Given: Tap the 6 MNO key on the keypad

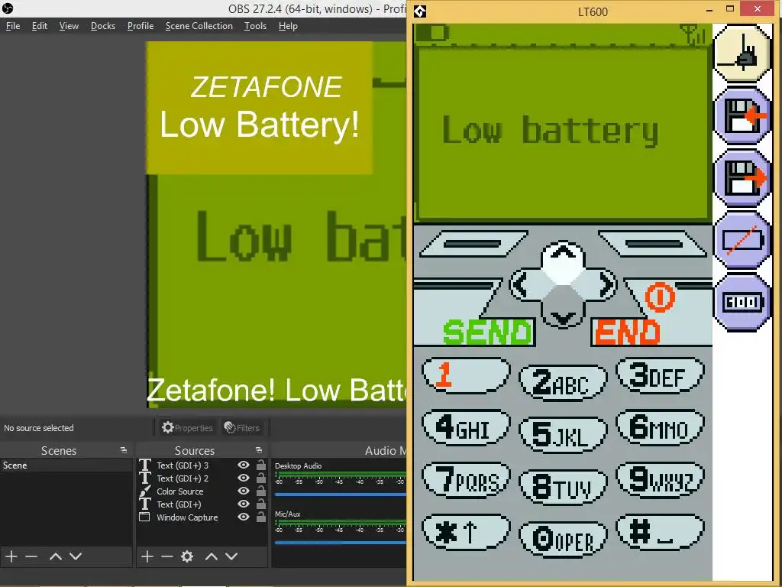Looking at the screenshot, I should [661, 428].
